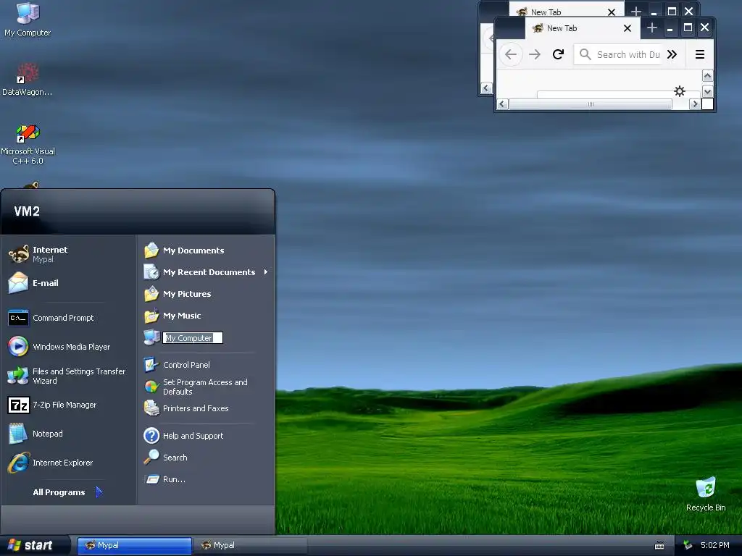Open DataWagon desktop shortcut

point(27,80)
